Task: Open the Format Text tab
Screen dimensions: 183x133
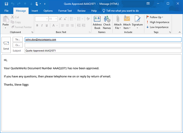Action: [x=65, y=11]
